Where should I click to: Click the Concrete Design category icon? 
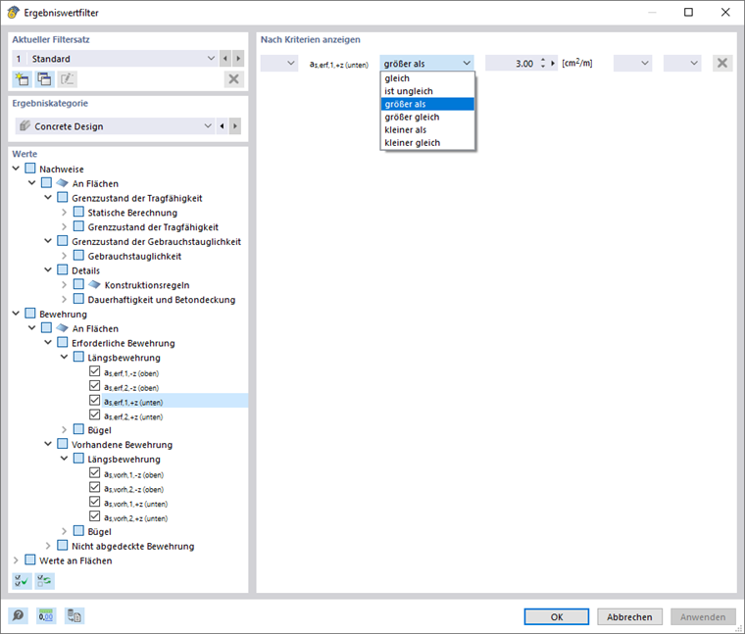pos(25,125)
